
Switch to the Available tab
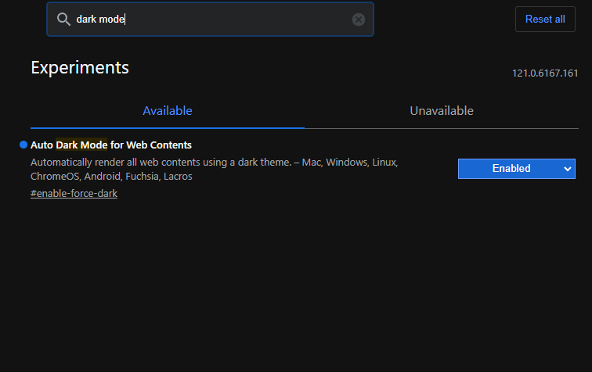168,111
